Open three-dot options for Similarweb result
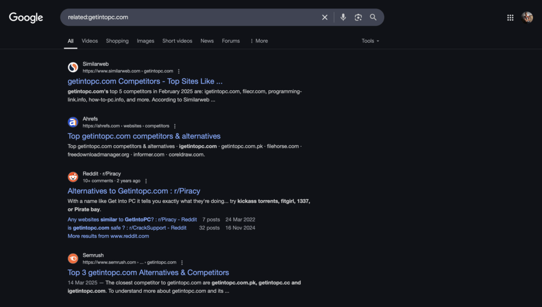542x307 pixels. coord(179,71)
